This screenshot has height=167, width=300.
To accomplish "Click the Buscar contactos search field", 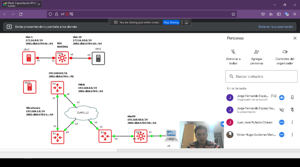I will click(261, 77).
